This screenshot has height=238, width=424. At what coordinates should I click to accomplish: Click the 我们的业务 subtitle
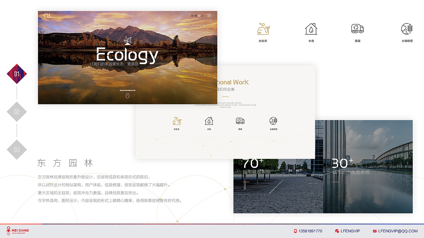click(x=226, y=89)
